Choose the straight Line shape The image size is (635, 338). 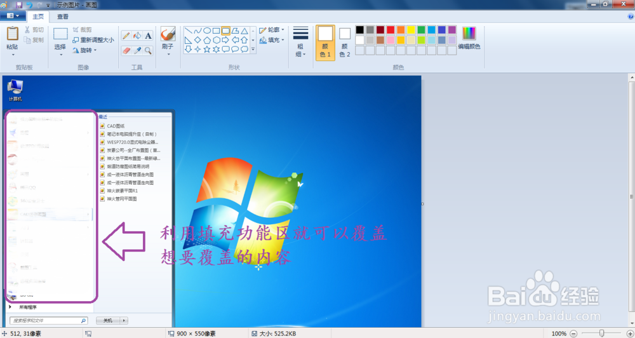pyautogui.click(x=189, y=30)
